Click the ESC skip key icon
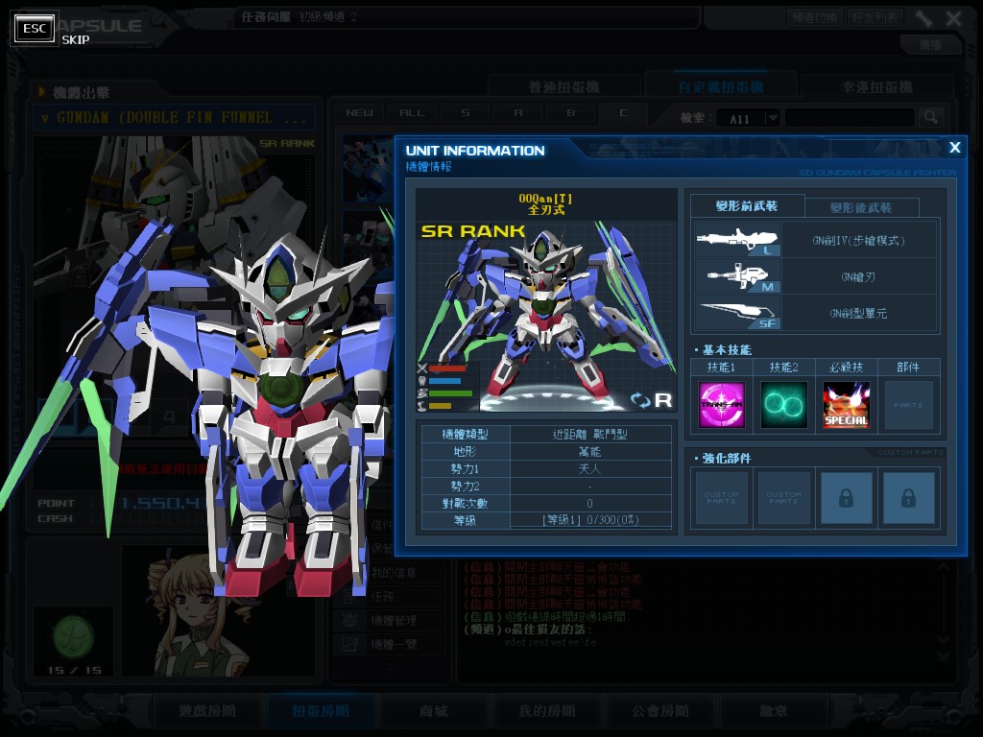 coord(36,28)
